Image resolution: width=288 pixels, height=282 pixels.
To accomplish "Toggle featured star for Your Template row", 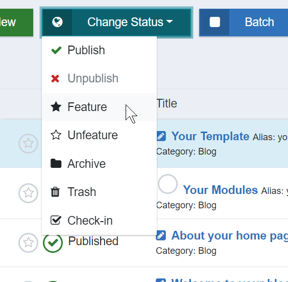I will point(28,143).
